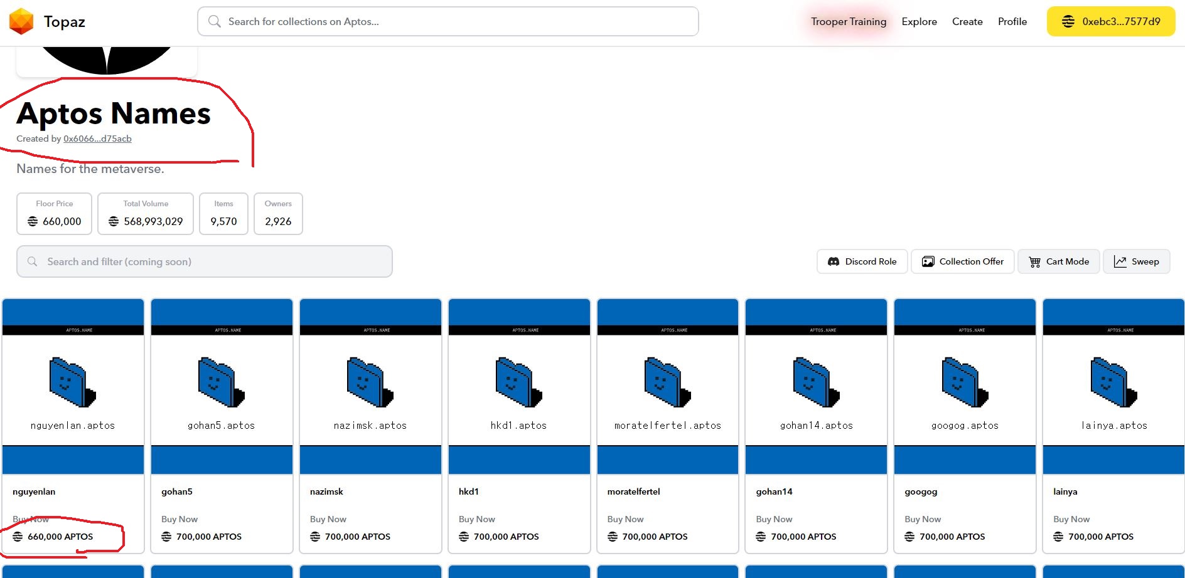Click the shopping cart icon in Cart Mode
Image resolution: width=1185 pixels, height=578 pixels.
[1034, 262]
